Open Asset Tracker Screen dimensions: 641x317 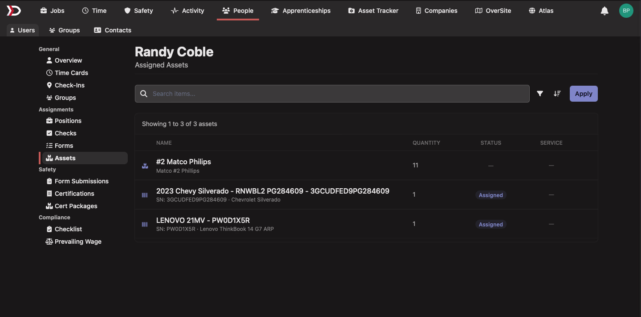(x=373, y=11)
